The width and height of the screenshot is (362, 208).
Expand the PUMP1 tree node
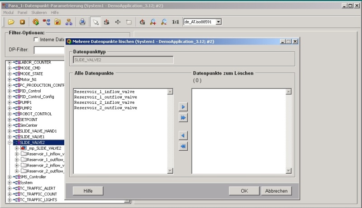(10, 102)
